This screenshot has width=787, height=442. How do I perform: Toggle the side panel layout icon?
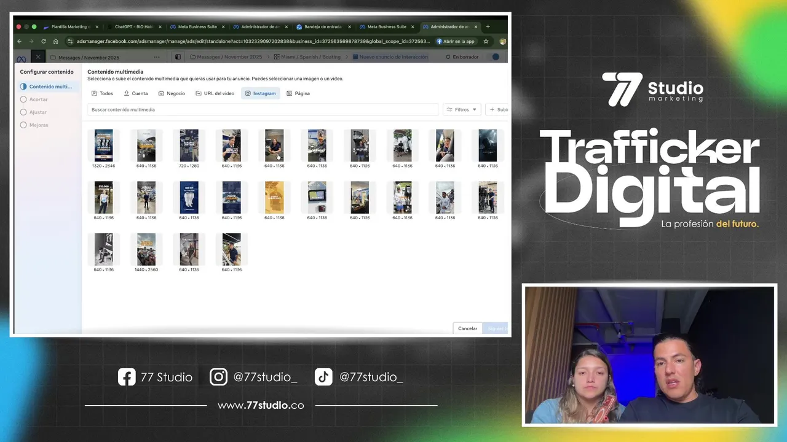point(178,57)
